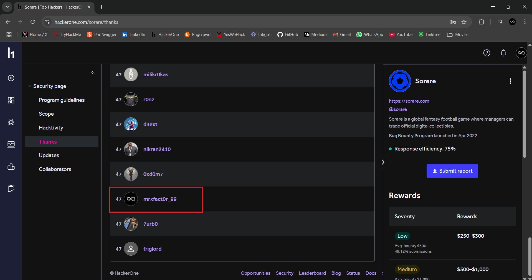Open the Chrome apps grid icon
532x280 pixels.
9,35
